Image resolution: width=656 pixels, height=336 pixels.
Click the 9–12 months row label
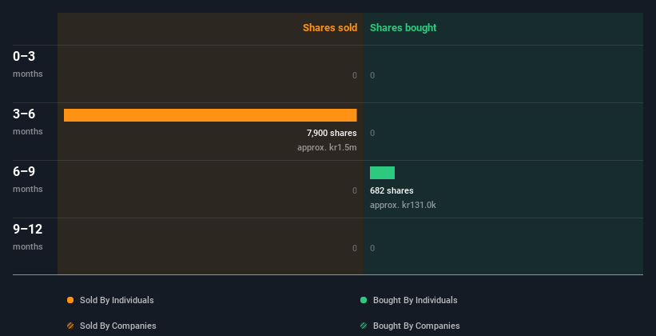pos(28,237)
